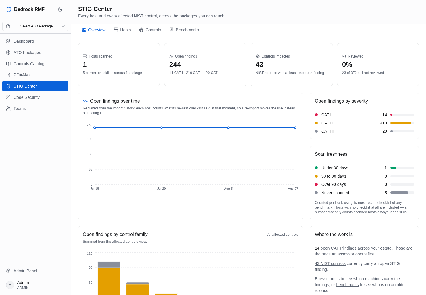Viewport: 426px width, 295px height.
Task: Click the CAT II orange severity dot
Action: click(316, 123)
